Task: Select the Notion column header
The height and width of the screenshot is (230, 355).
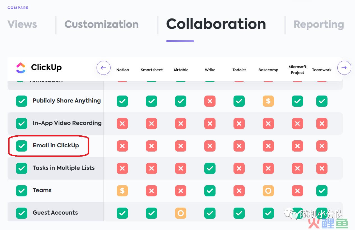Action: [123, 70]
